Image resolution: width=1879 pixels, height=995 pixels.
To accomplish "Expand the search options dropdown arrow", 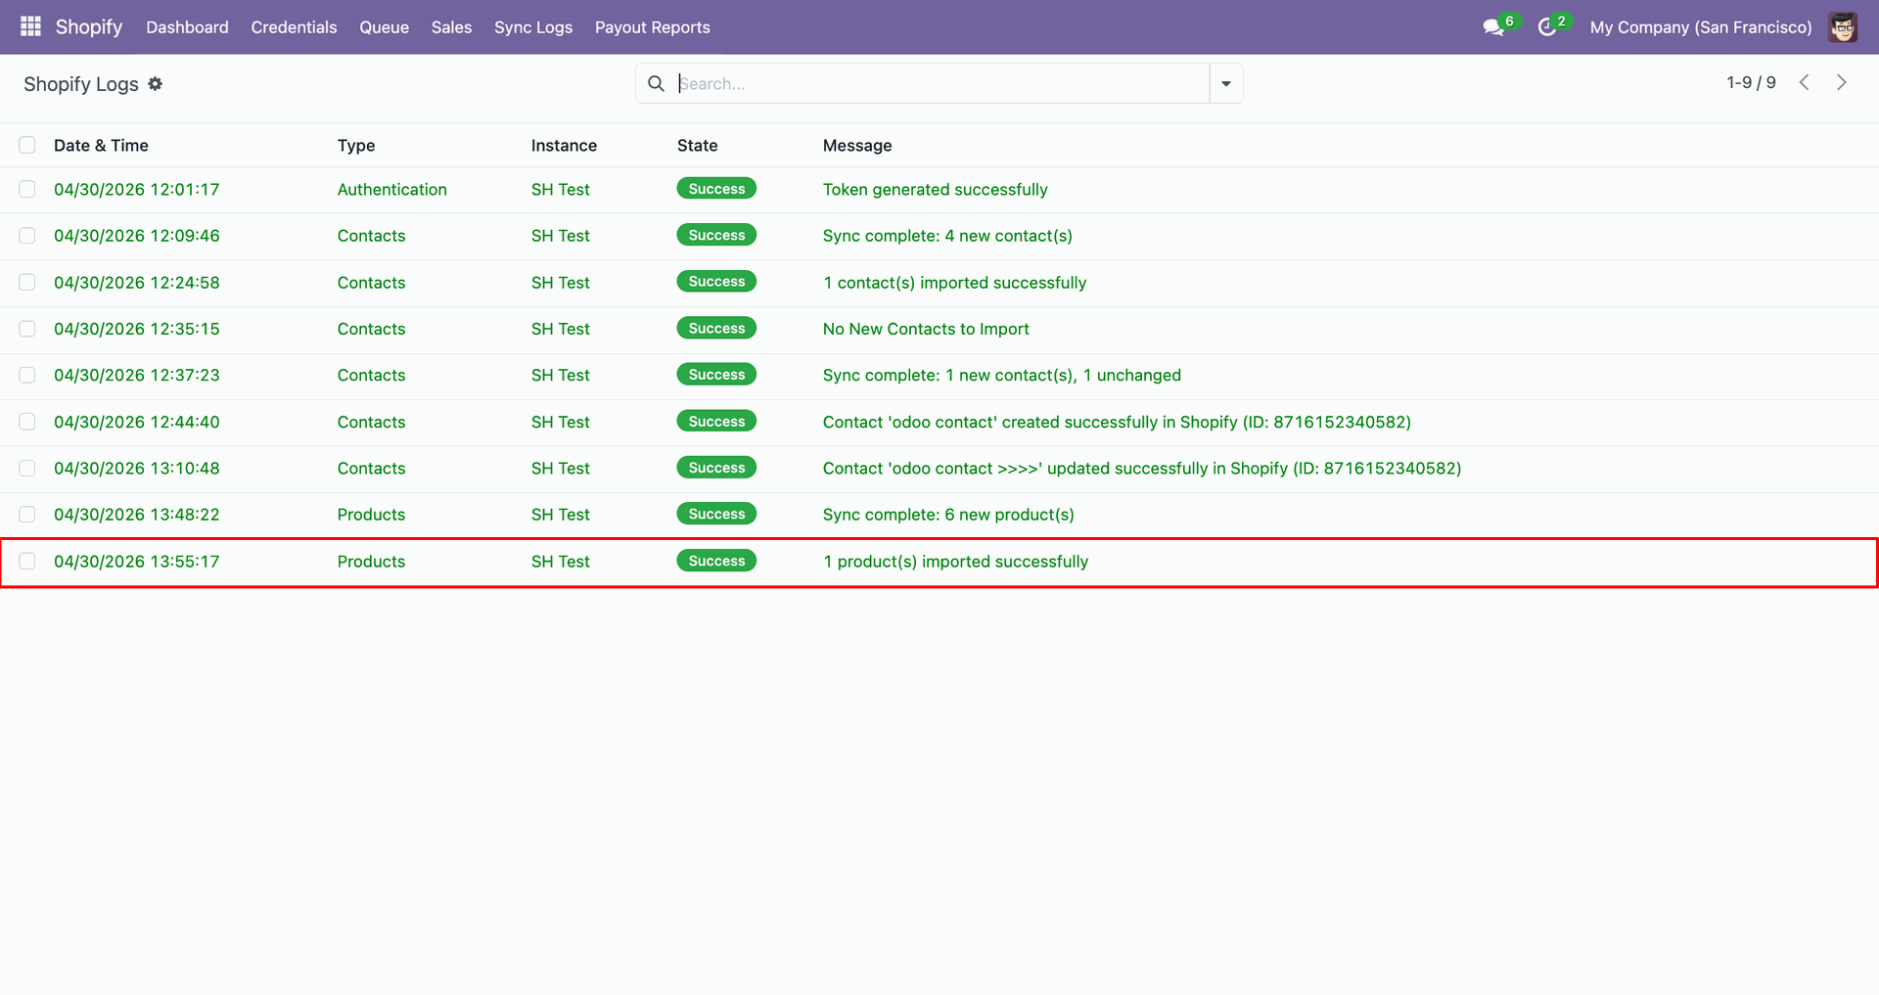I will (1226, 83).
